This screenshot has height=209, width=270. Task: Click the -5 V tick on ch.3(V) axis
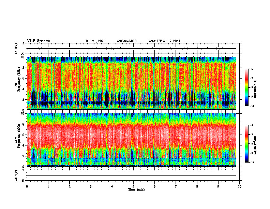[23, 181]
